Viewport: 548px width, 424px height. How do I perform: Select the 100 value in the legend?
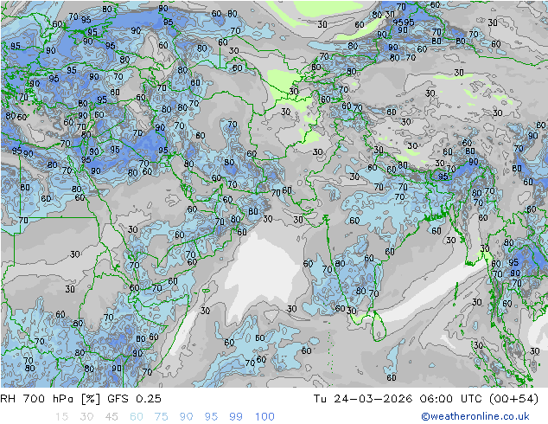(x=264, y=417)
